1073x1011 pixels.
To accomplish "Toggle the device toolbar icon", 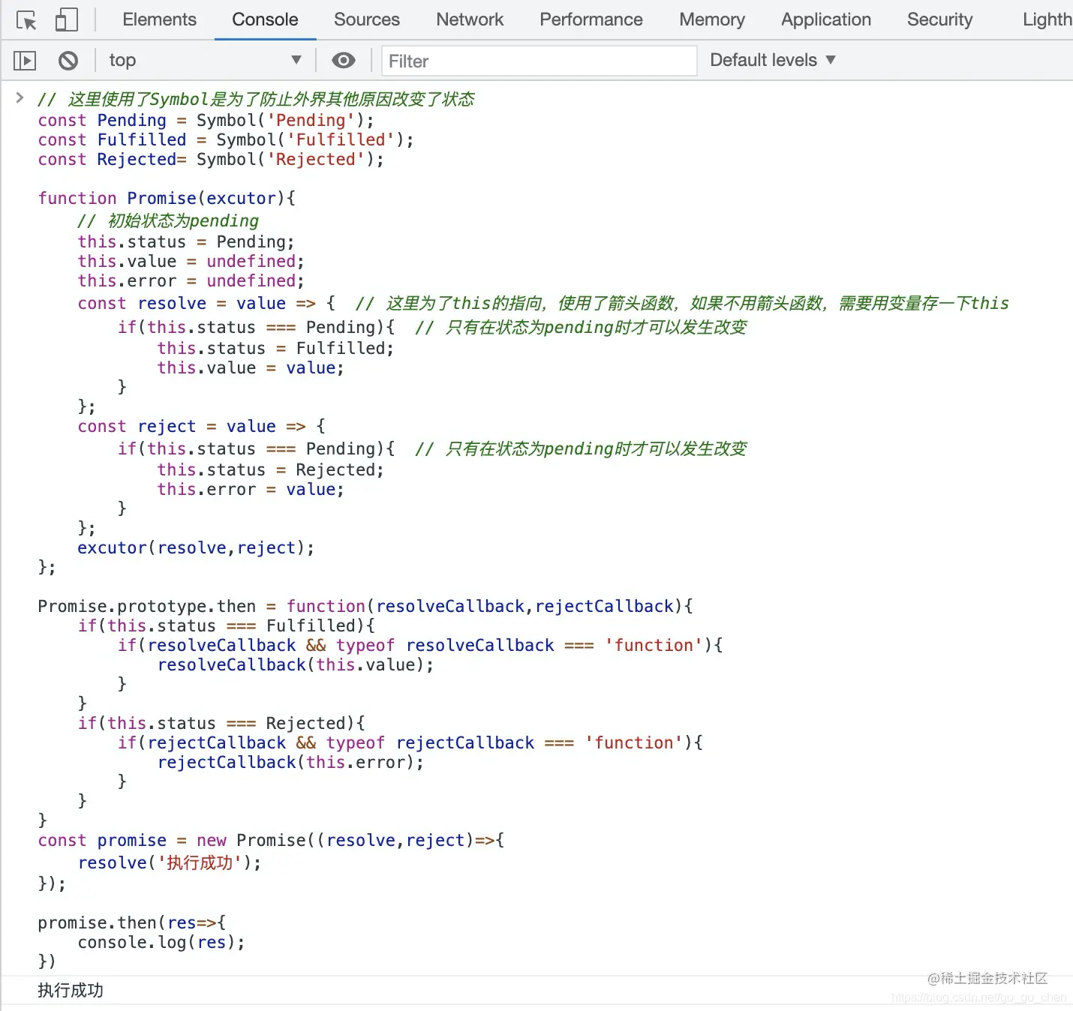I will click(67, 20).
